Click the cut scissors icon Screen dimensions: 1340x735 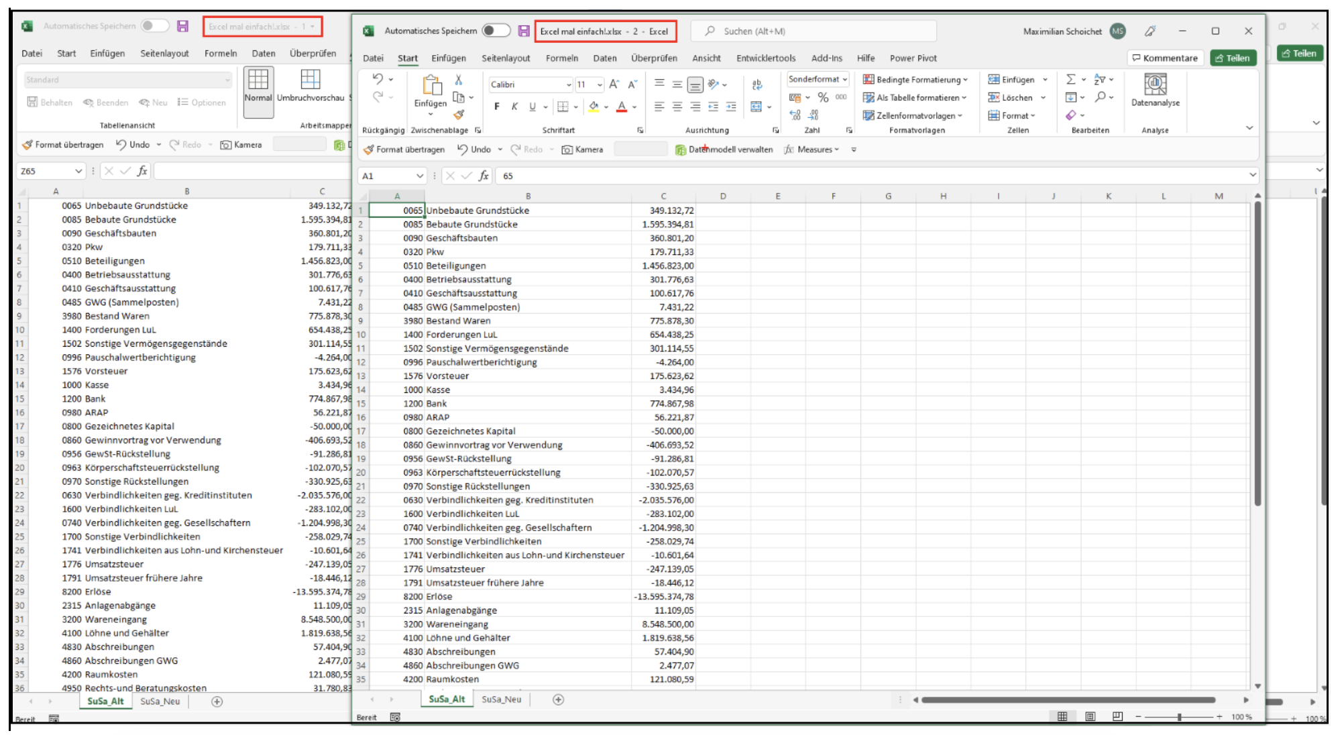459,80
